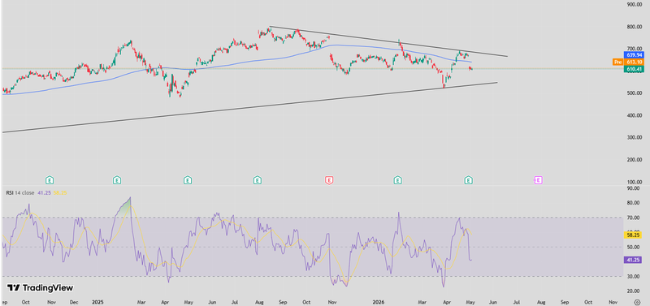Select the descending upper trend line
Viewport: 650px width, 306px height.
click(x=388, y=41)
